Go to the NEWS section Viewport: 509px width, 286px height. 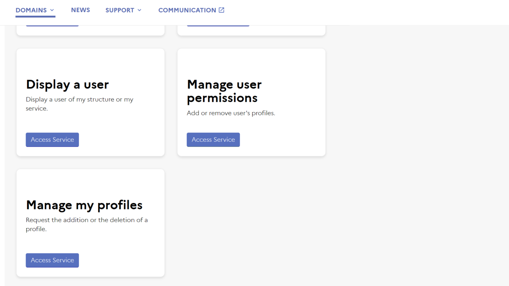point(80,10)
